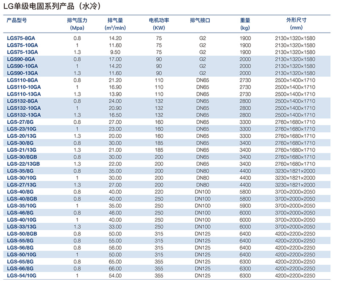Image resolution: width=339 pixels, height=292 pixels.
Task: Select model LGS-30/8GB
Action: (x=22, y=157)
